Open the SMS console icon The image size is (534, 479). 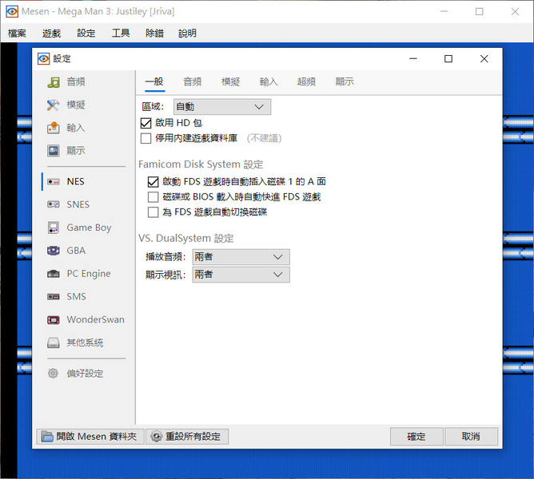[54, 297]
